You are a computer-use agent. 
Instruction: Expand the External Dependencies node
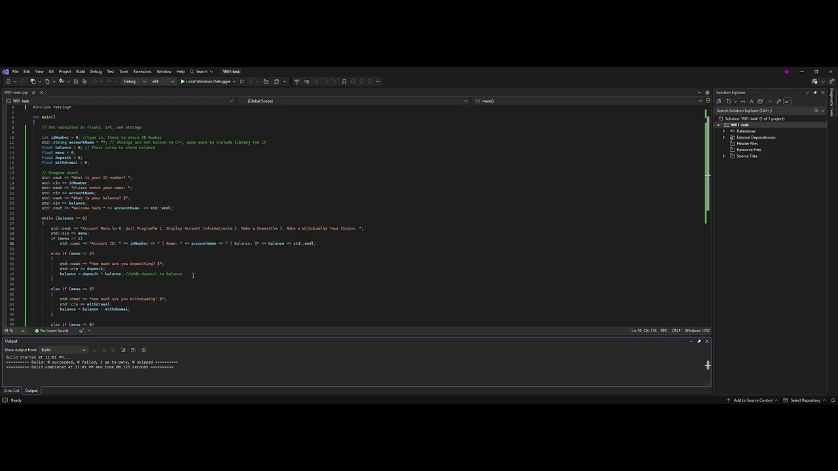pos(724,137)
